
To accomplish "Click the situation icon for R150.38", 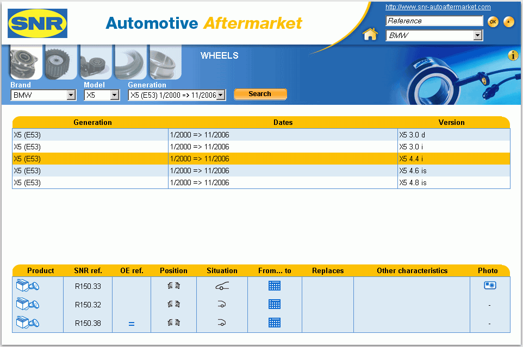I will [222, 323].
